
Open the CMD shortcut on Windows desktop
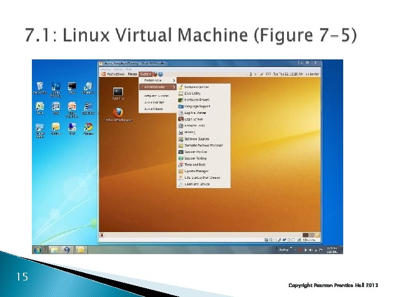coord(72,88)
